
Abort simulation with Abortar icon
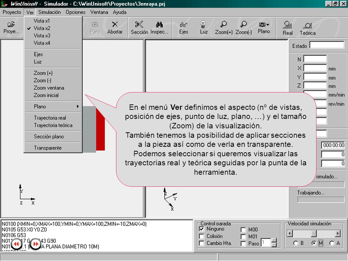click(x=115, y=28)
